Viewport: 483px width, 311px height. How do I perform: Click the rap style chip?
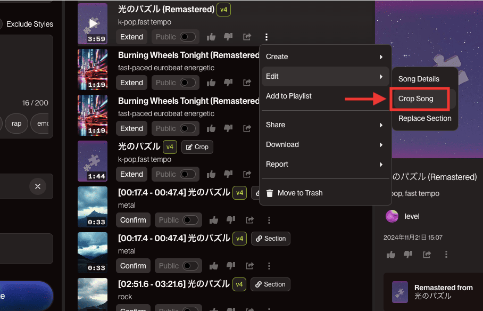(x=16, y=124)
